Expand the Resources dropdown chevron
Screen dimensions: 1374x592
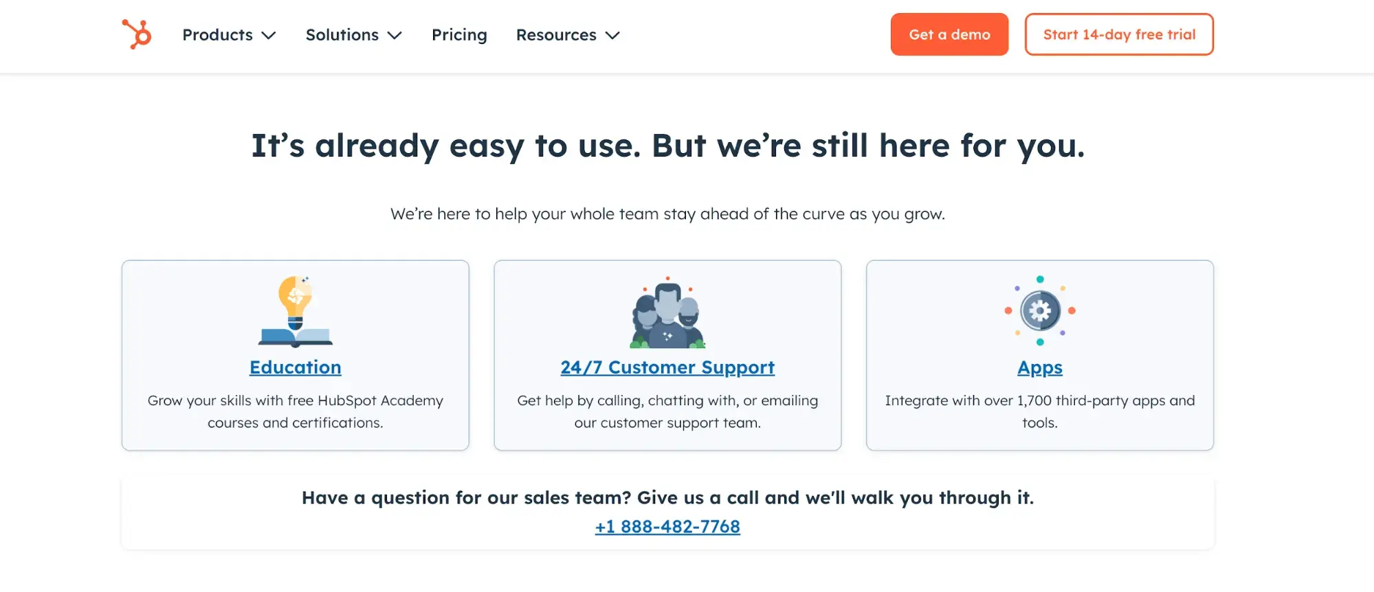pos(612,36)
